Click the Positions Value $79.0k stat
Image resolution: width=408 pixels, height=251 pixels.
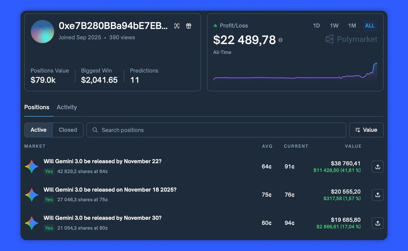tap(50, 76)
